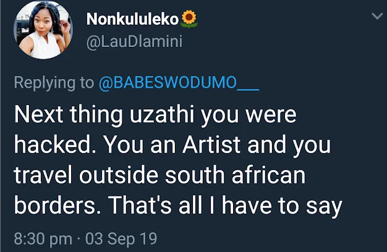Click the words 'south african' in the tweet
The height and width of the screenshot is (252, 387).
(x=236, y=175)
